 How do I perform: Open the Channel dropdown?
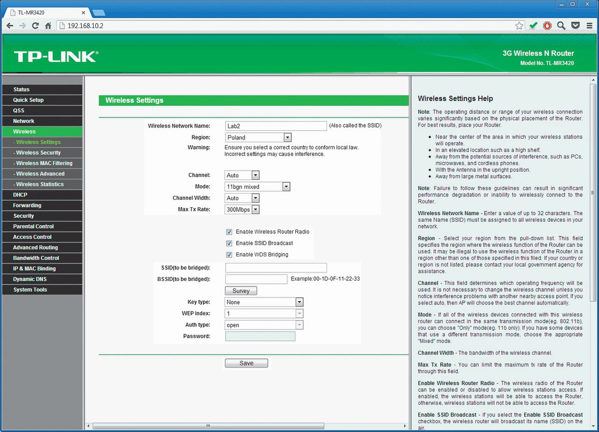[x=242, y=175]
